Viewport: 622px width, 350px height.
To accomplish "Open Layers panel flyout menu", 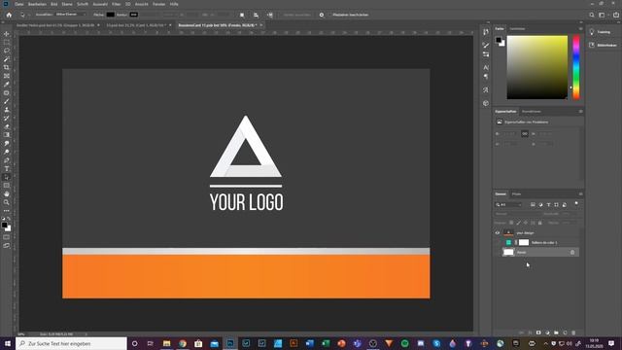I will click(580, 194).
